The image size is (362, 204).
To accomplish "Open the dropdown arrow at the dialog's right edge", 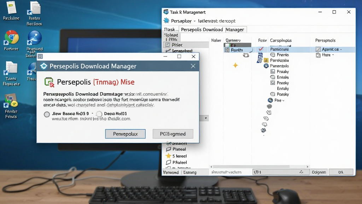I will (206, 118).
